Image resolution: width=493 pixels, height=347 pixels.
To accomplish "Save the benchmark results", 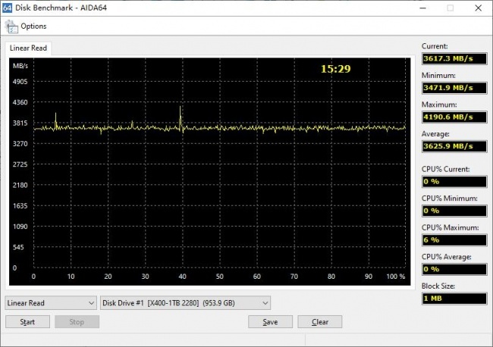I will click(x=270, y=322).
